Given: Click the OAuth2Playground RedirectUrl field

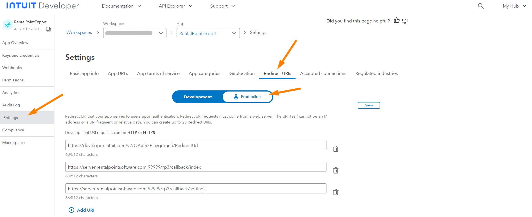Looking at the screenshot, I should click(196, 145).
